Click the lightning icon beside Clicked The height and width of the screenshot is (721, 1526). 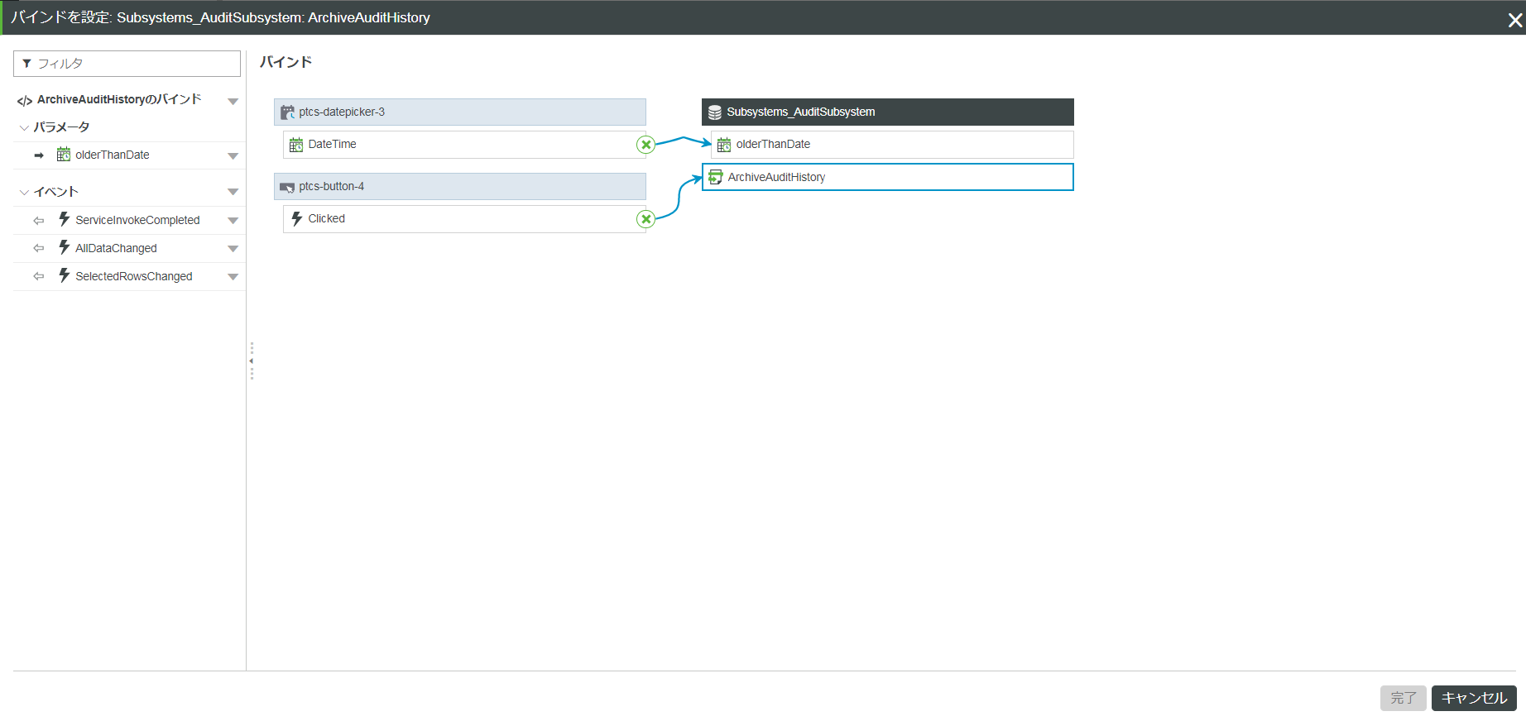pyautogui.click(x=296, y=219)
